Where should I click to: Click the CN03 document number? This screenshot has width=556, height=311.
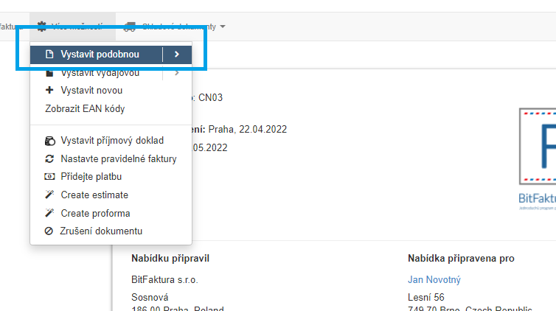[x=210, y=98]
